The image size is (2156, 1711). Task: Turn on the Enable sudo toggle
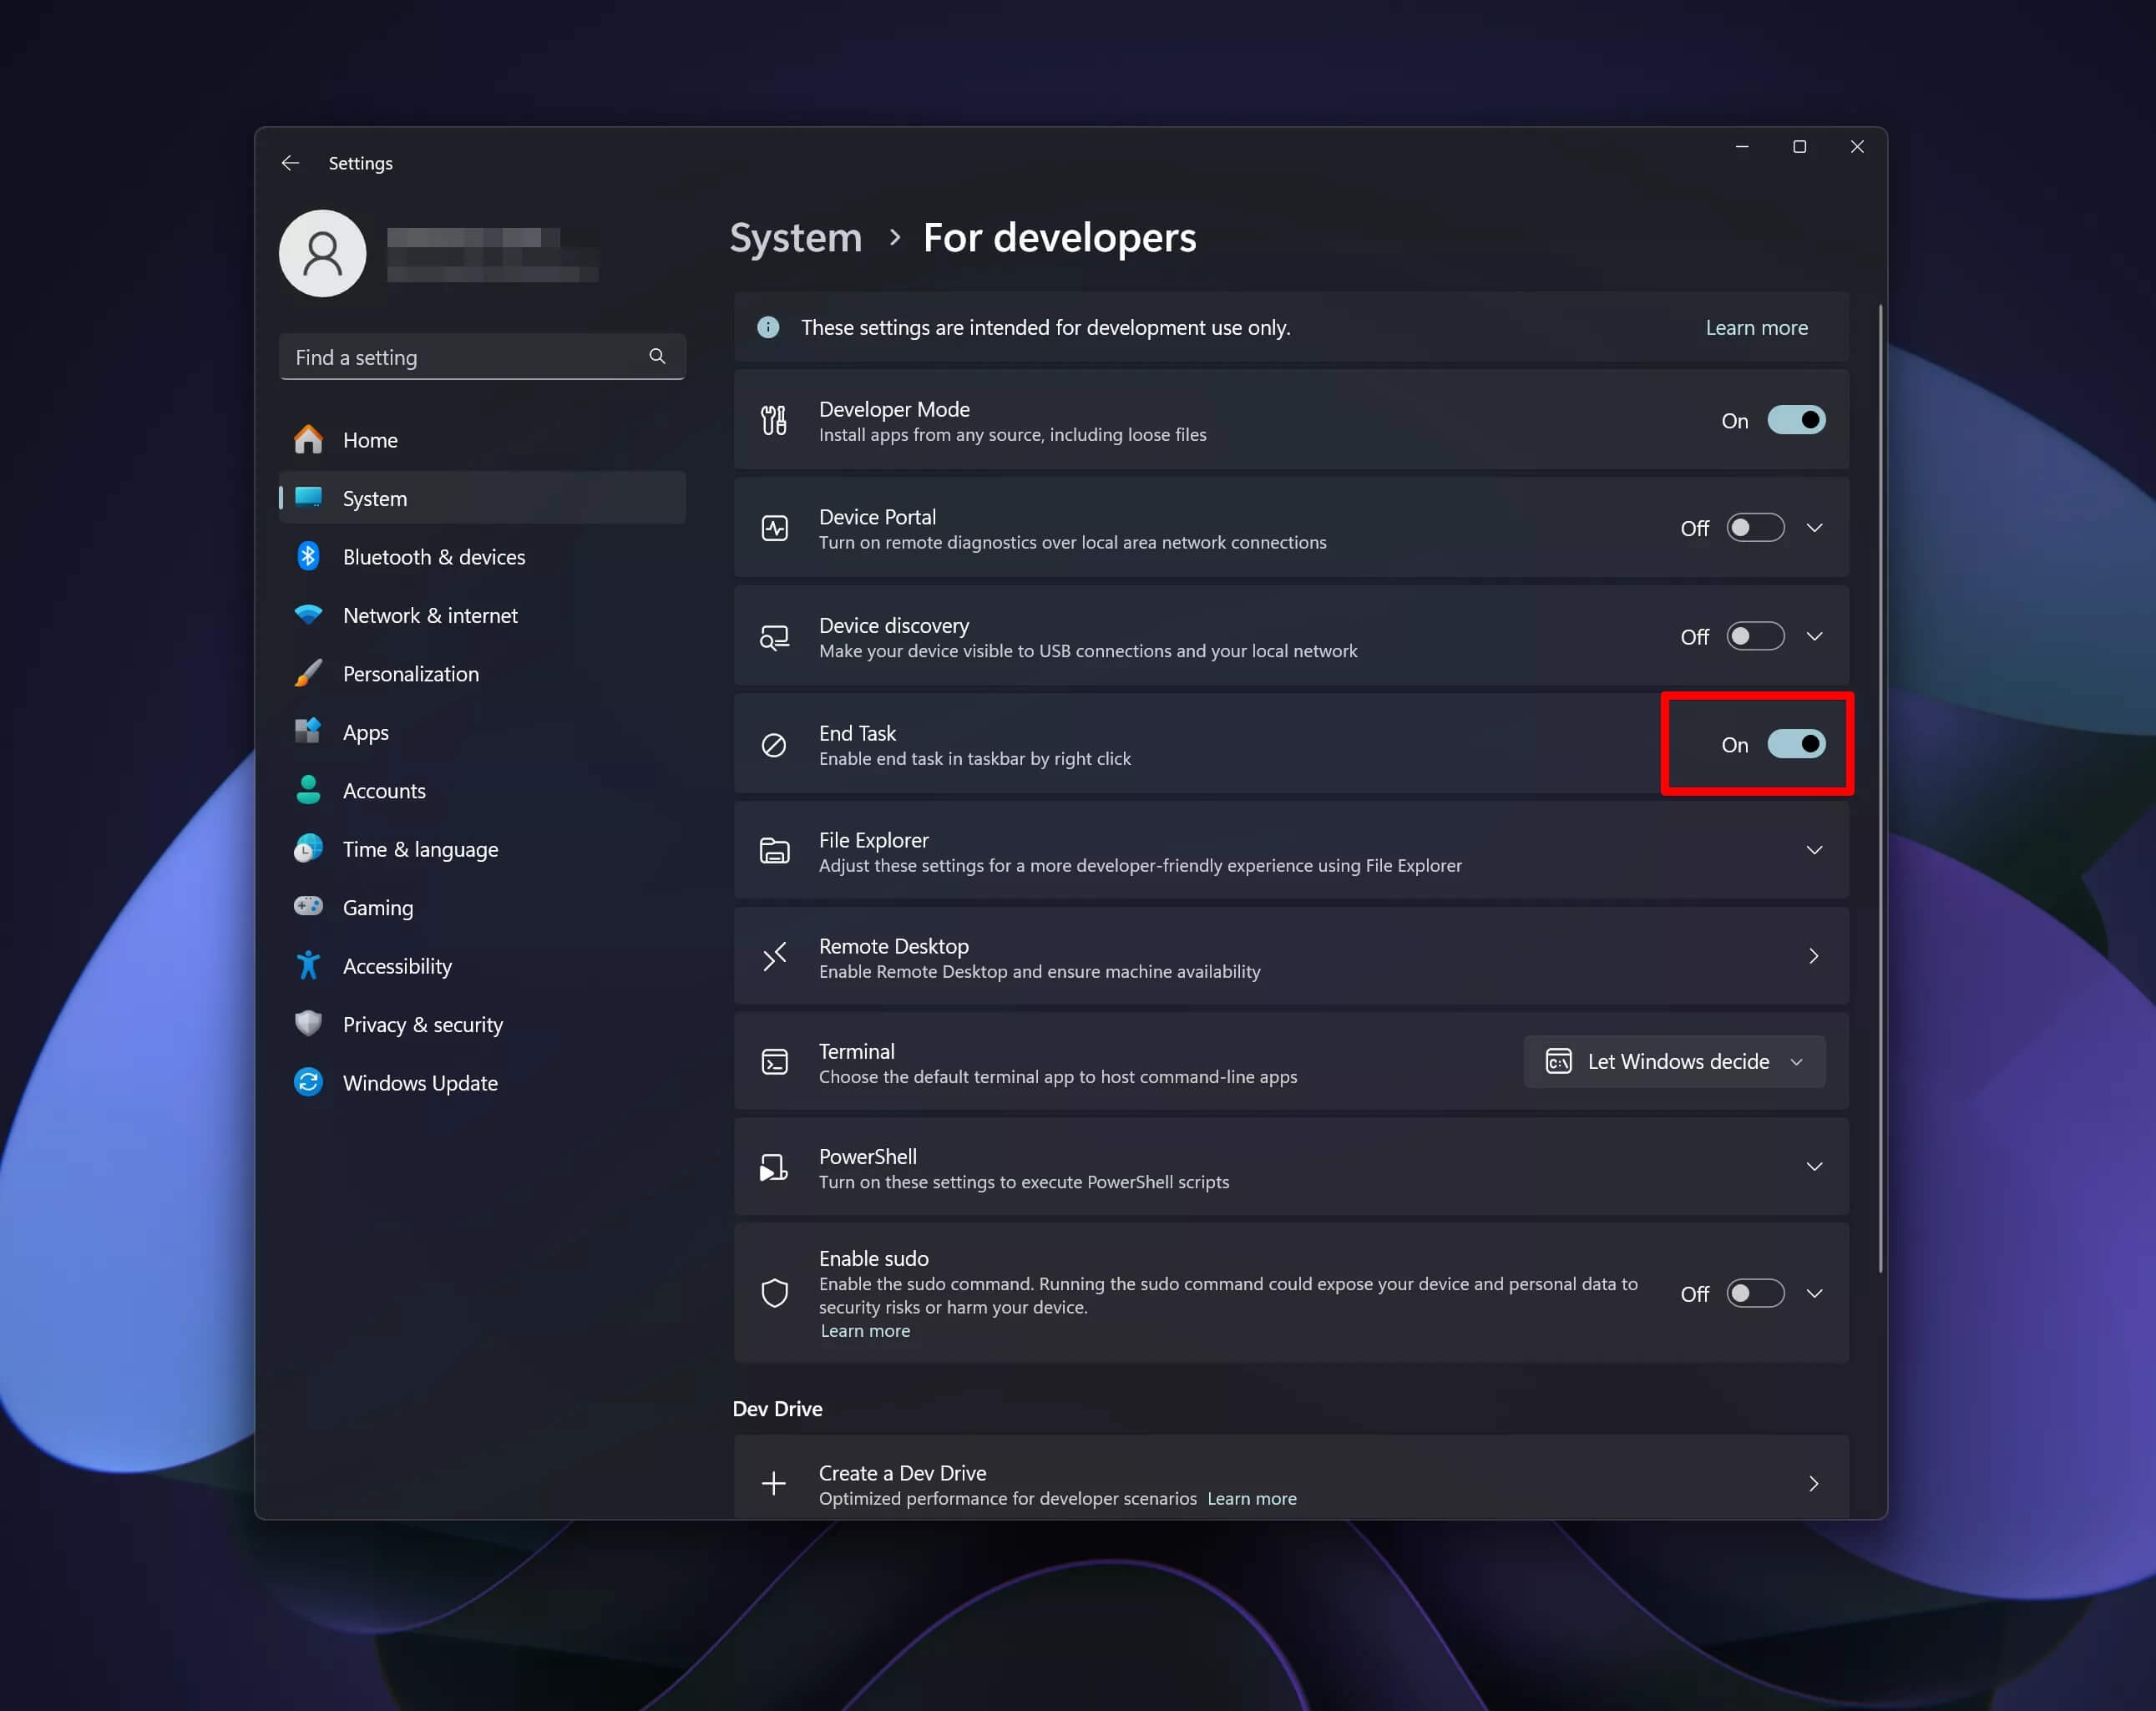tap(1755, 1293)
